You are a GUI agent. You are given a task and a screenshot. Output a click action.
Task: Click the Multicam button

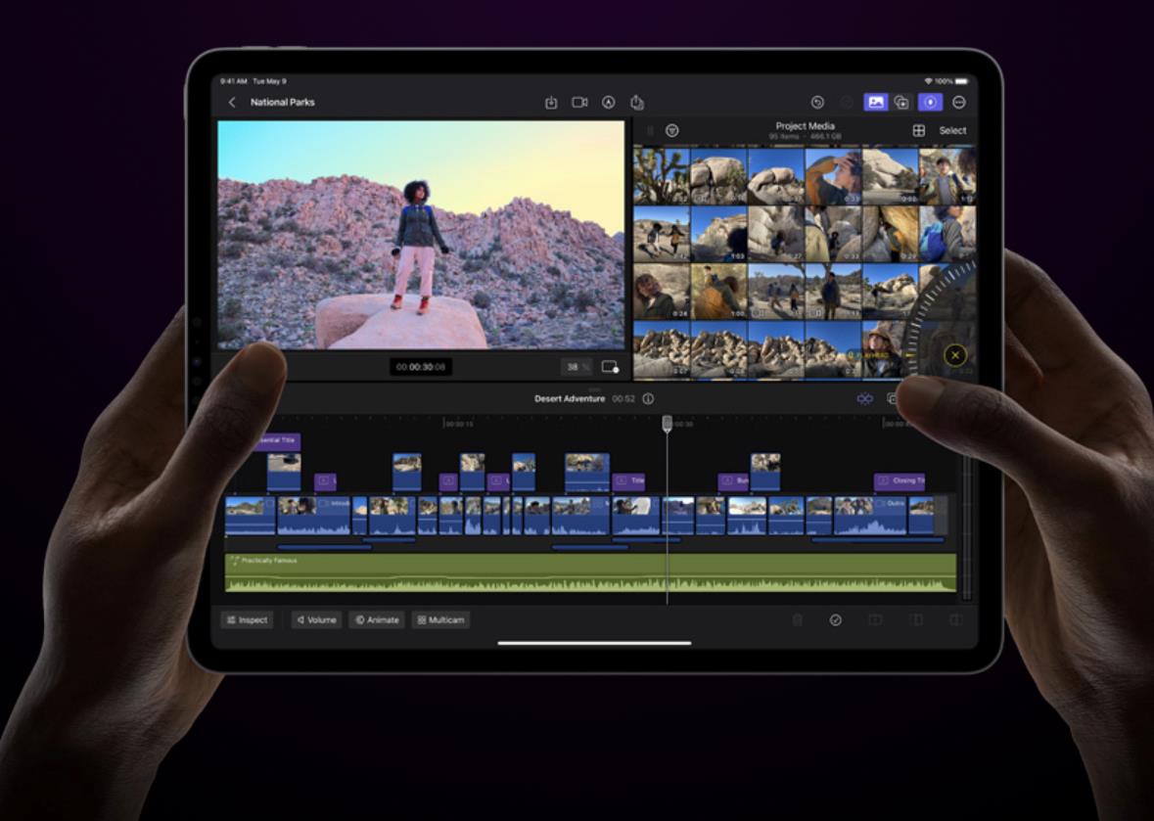click(x=440, y=620)
